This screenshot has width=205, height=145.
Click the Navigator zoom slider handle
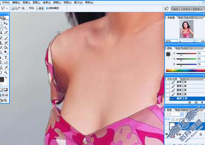[194, 41]
